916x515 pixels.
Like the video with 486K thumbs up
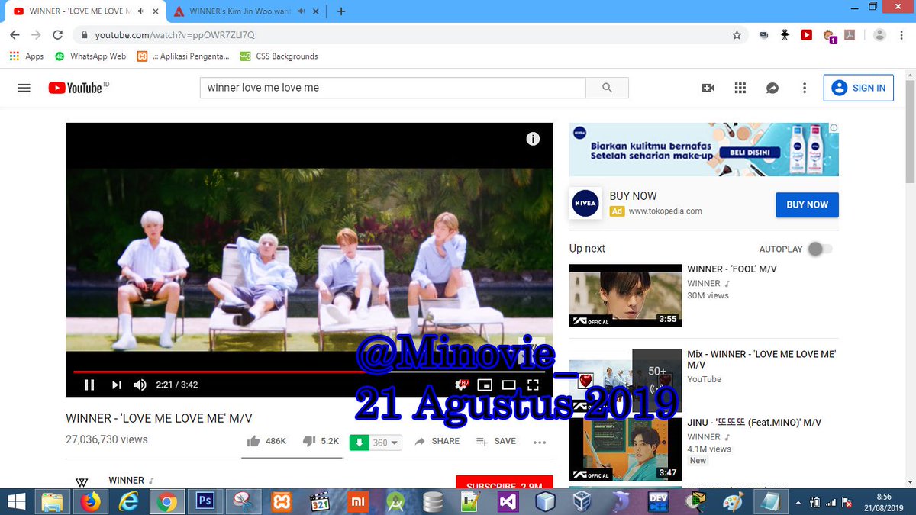pyautogui.click(x=266, y=441)
